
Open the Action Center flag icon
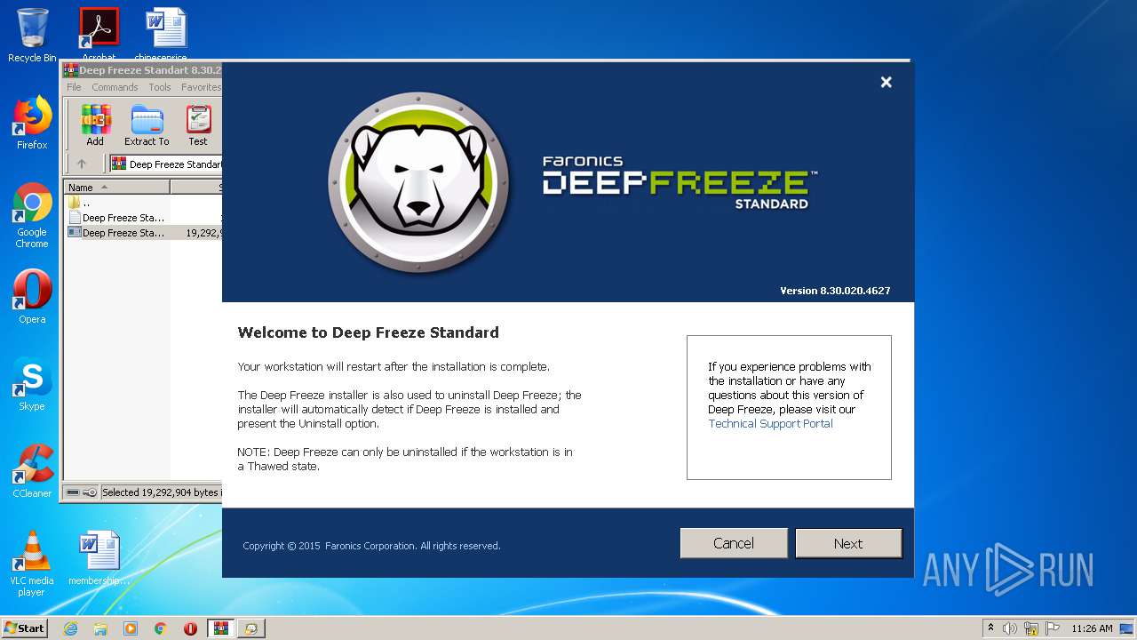1052,628
